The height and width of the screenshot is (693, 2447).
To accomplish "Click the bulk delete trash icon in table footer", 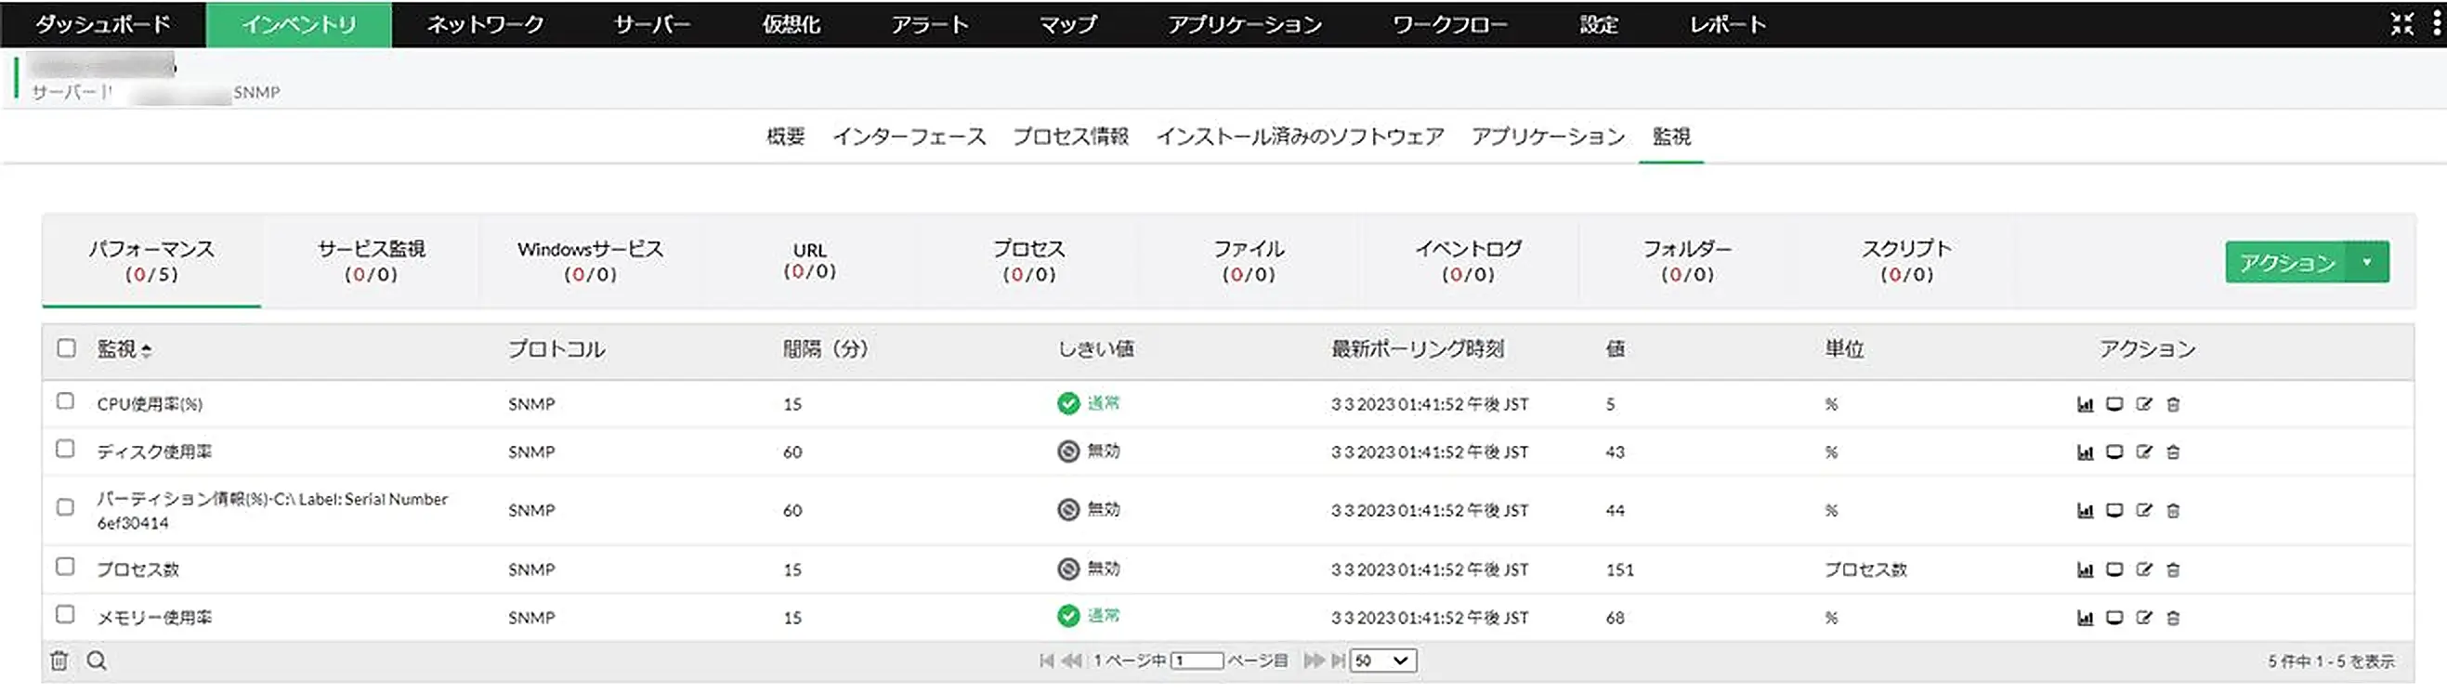I will tap(59, 660).
